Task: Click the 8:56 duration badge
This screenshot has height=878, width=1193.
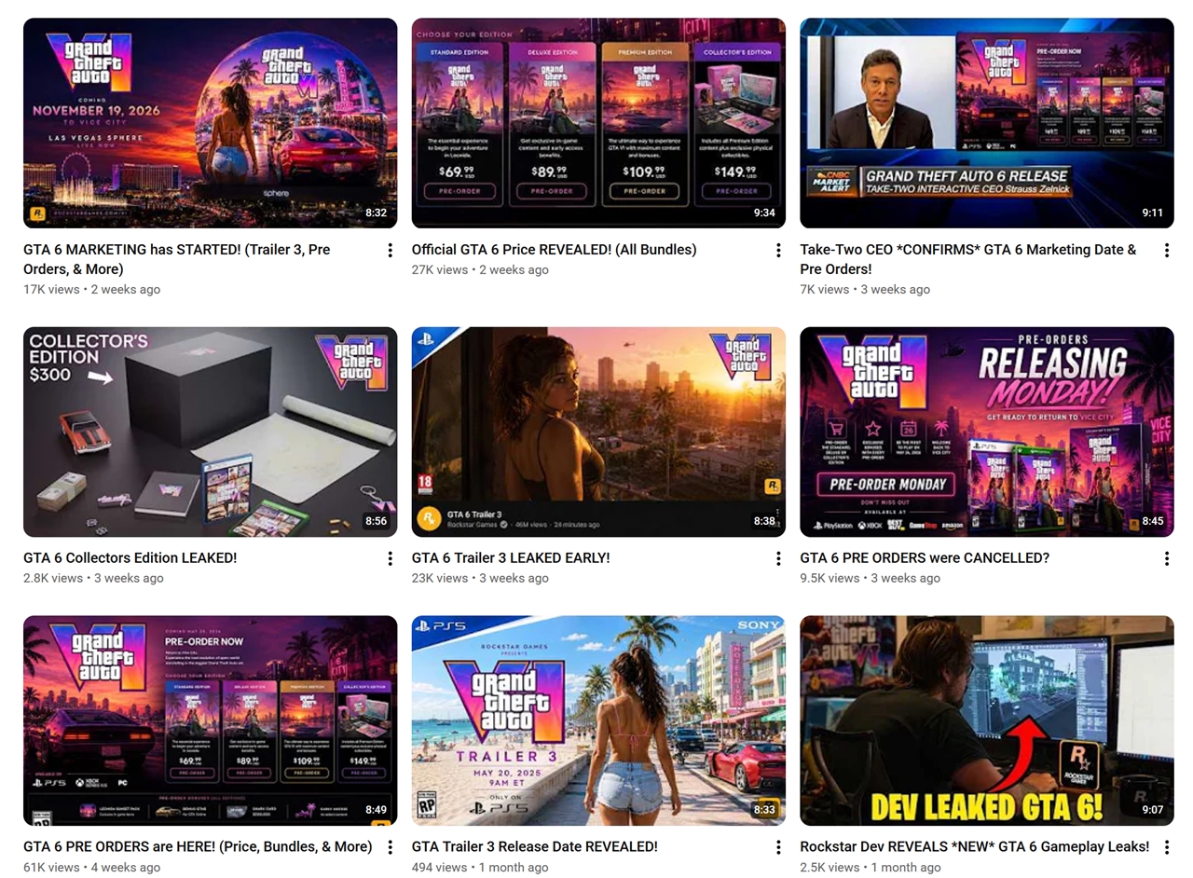Action: (376, 521)
